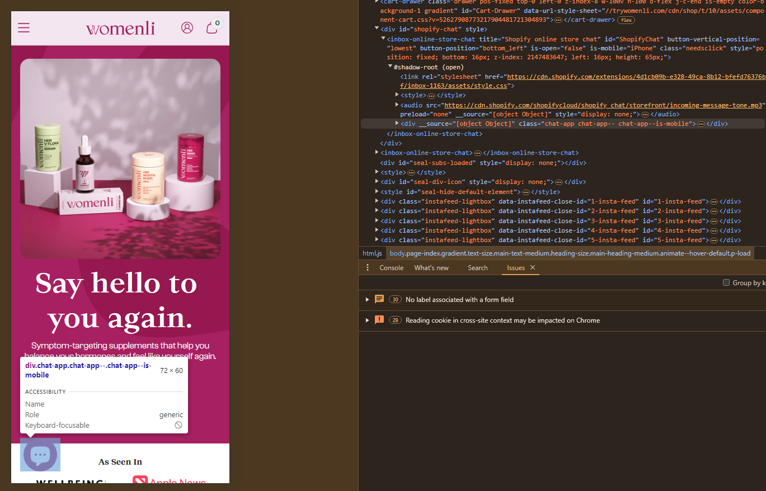Toggle the Group by checkbox in Issues
This screenshot has height=491, width=766.
[x=726, y=283]
